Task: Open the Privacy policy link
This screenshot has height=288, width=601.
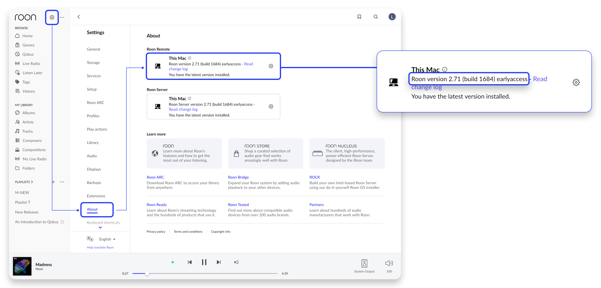Action: click(x=156, y=232)
